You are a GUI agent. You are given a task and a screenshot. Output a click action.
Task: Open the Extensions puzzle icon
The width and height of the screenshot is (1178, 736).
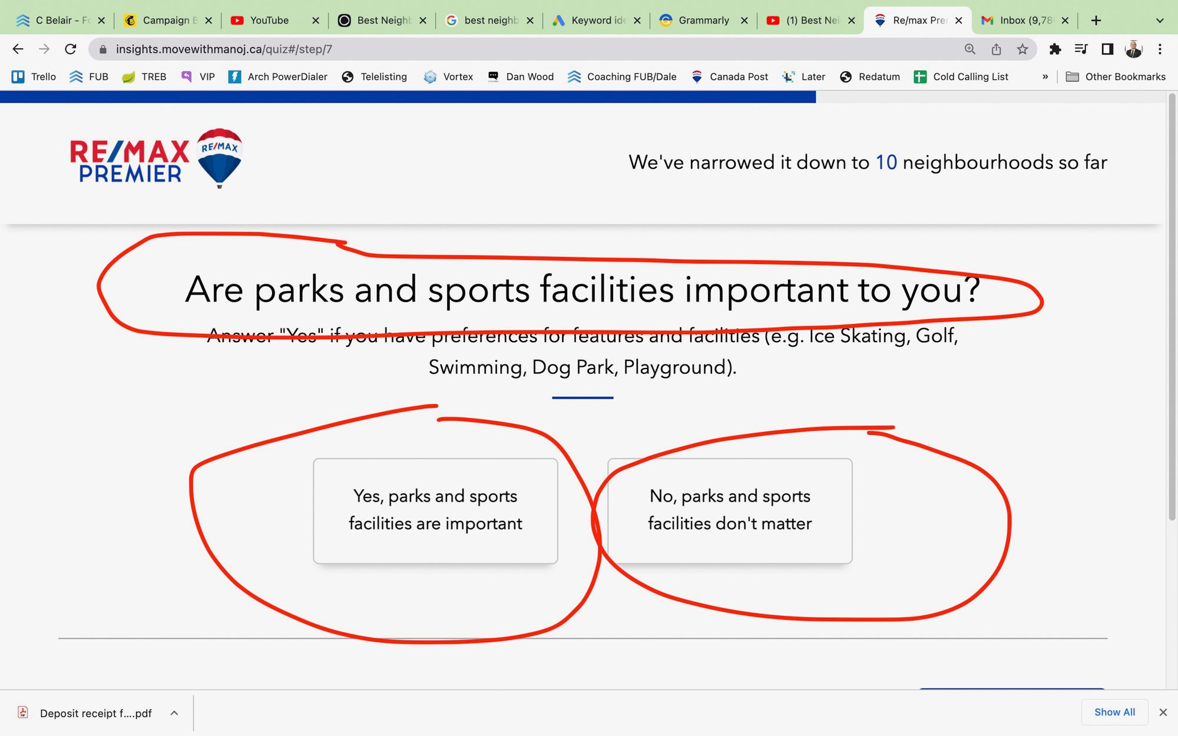(1055, 49)
